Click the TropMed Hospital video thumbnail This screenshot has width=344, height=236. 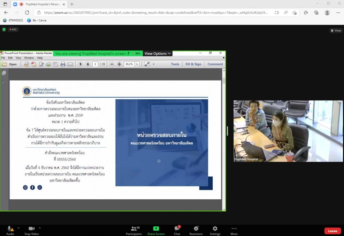pyautogui.click(x=288, y=131)
